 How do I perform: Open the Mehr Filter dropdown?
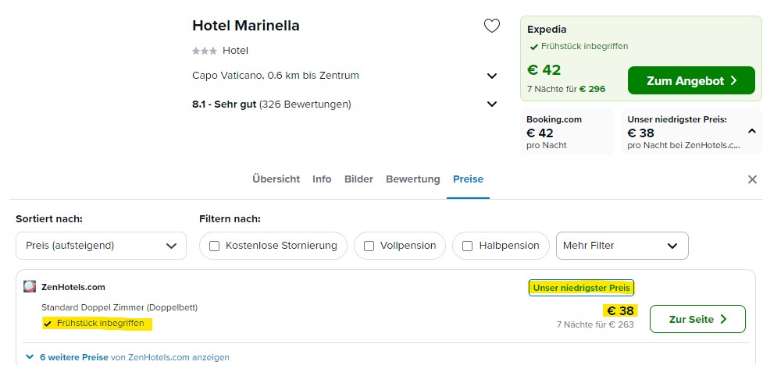[622, 246]
